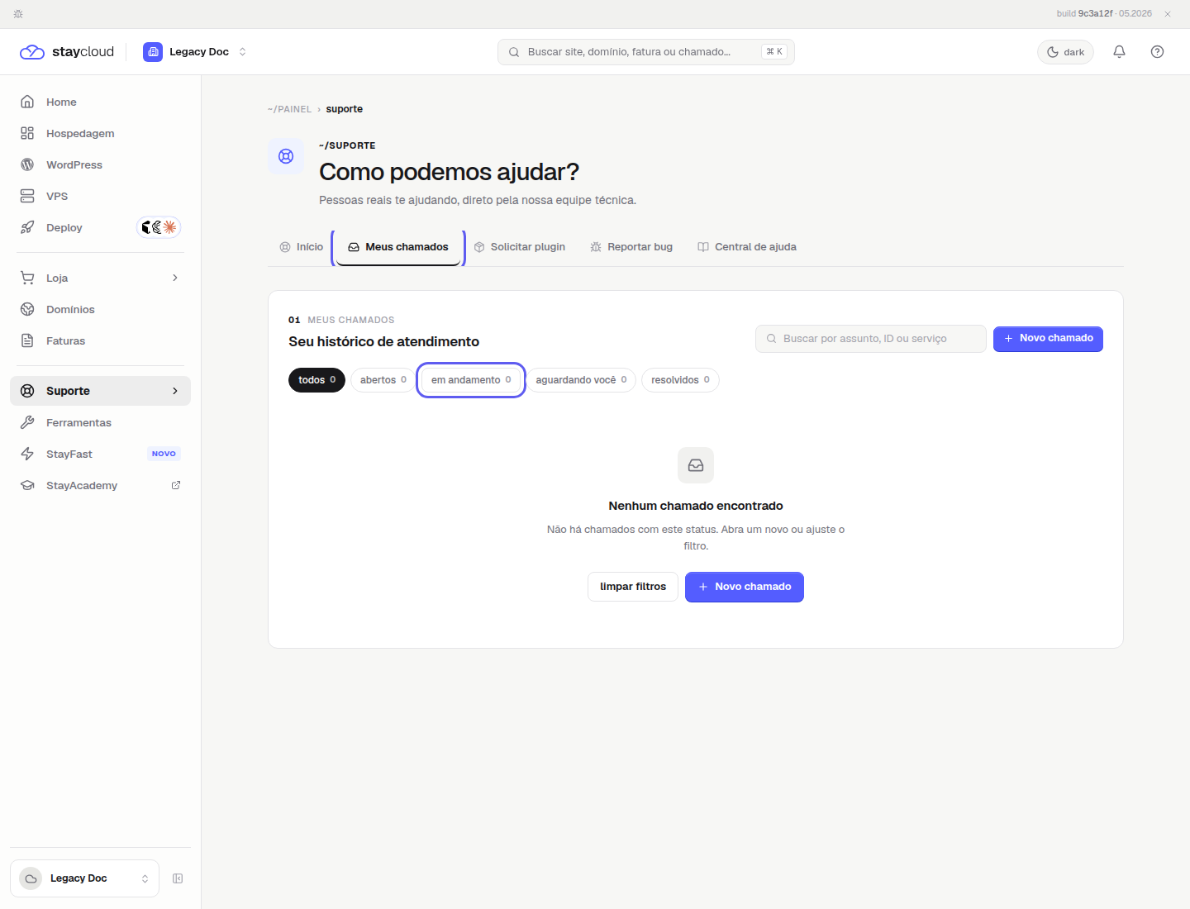Select the abertos filter chip
1190x909 pixels.
point(383,380)
